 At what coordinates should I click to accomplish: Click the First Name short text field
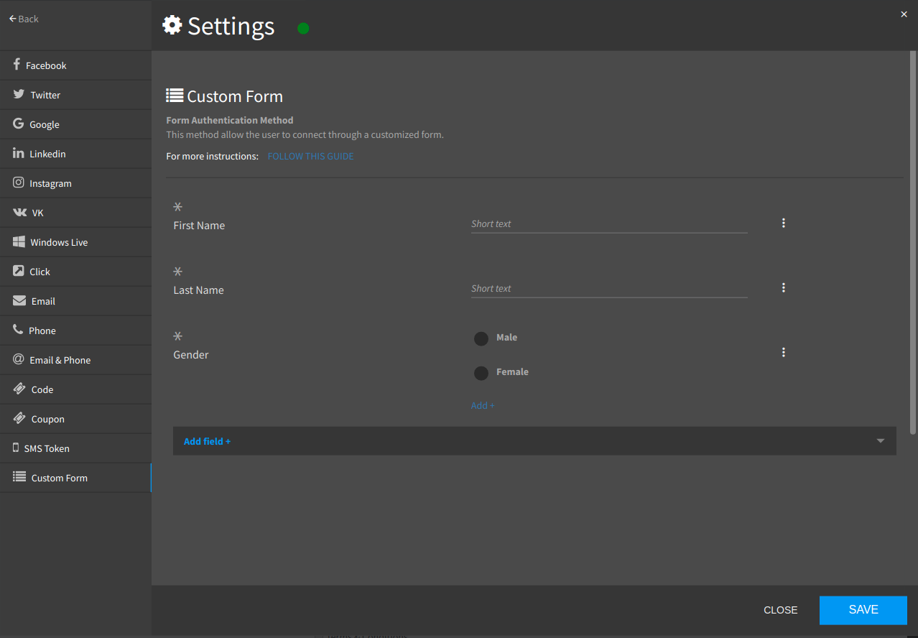609,223
